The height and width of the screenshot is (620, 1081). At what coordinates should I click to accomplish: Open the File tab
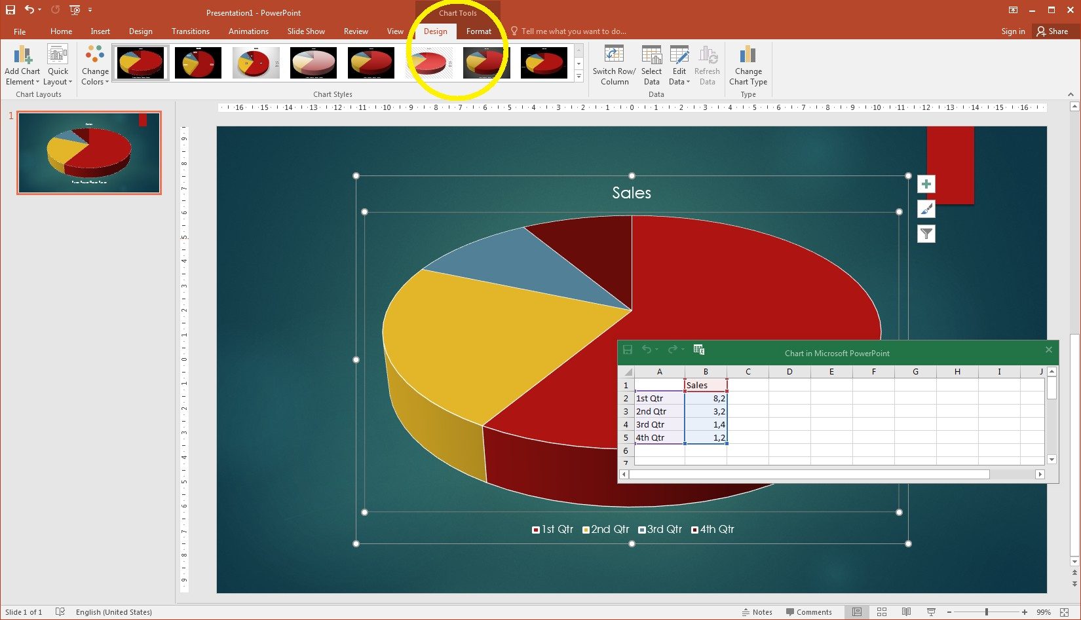[20, 31]
